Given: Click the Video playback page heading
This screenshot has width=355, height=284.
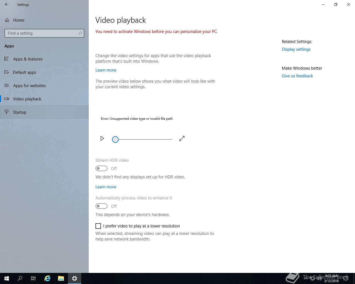Looking at the screenshot, I should [121, 20].
